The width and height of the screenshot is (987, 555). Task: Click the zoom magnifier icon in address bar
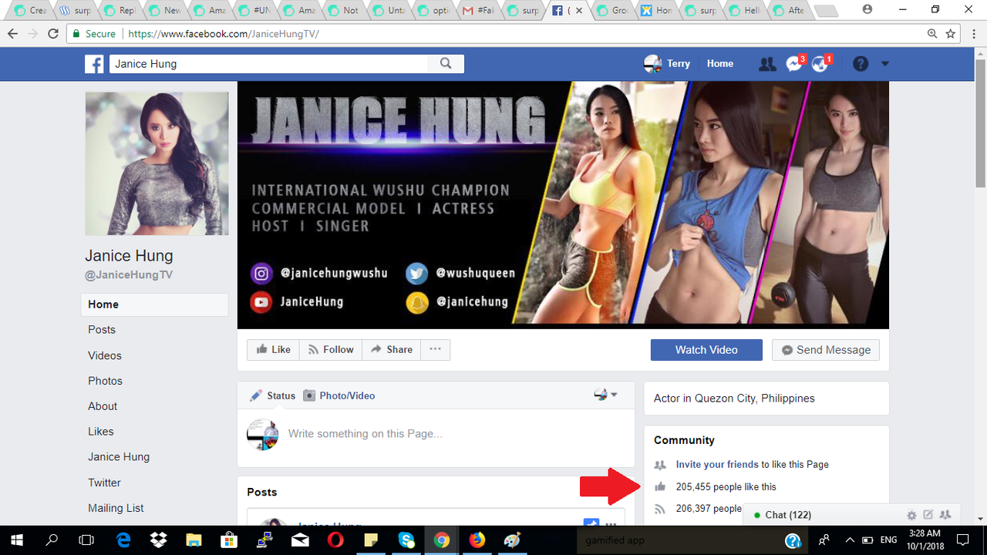click(932, 34)
